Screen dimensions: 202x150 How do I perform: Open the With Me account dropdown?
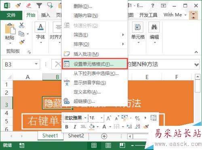tap(175, 15)
